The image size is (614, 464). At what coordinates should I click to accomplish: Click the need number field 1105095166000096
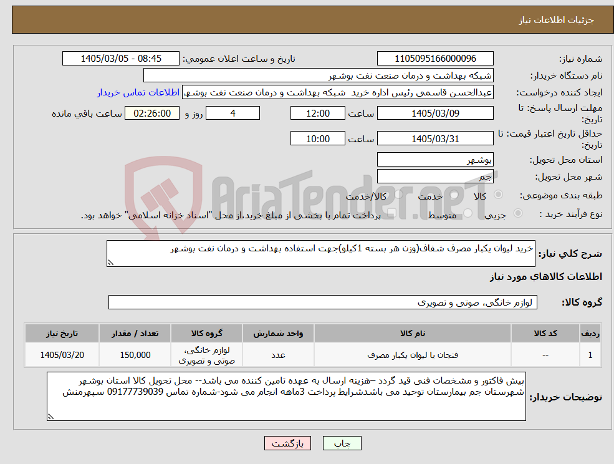tap(435, 59)
